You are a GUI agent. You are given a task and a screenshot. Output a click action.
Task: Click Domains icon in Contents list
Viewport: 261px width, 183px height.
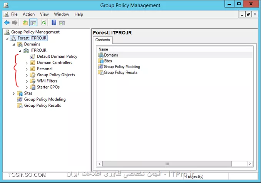coord(101,55)
